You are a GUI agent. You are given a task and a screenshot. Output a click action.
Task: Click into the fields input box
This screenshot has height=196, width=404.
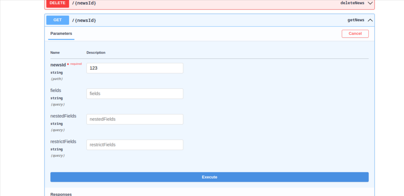(x=135, y=94)
